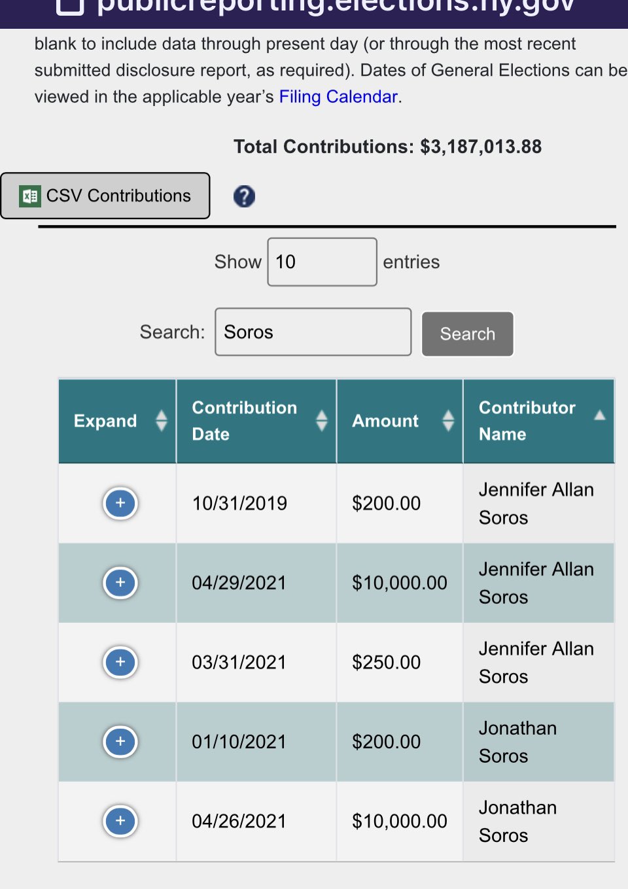Expand the 03/31/2021 $250.00 contribution row
This screenshot has height=889, width=628.
coord(120,662)
